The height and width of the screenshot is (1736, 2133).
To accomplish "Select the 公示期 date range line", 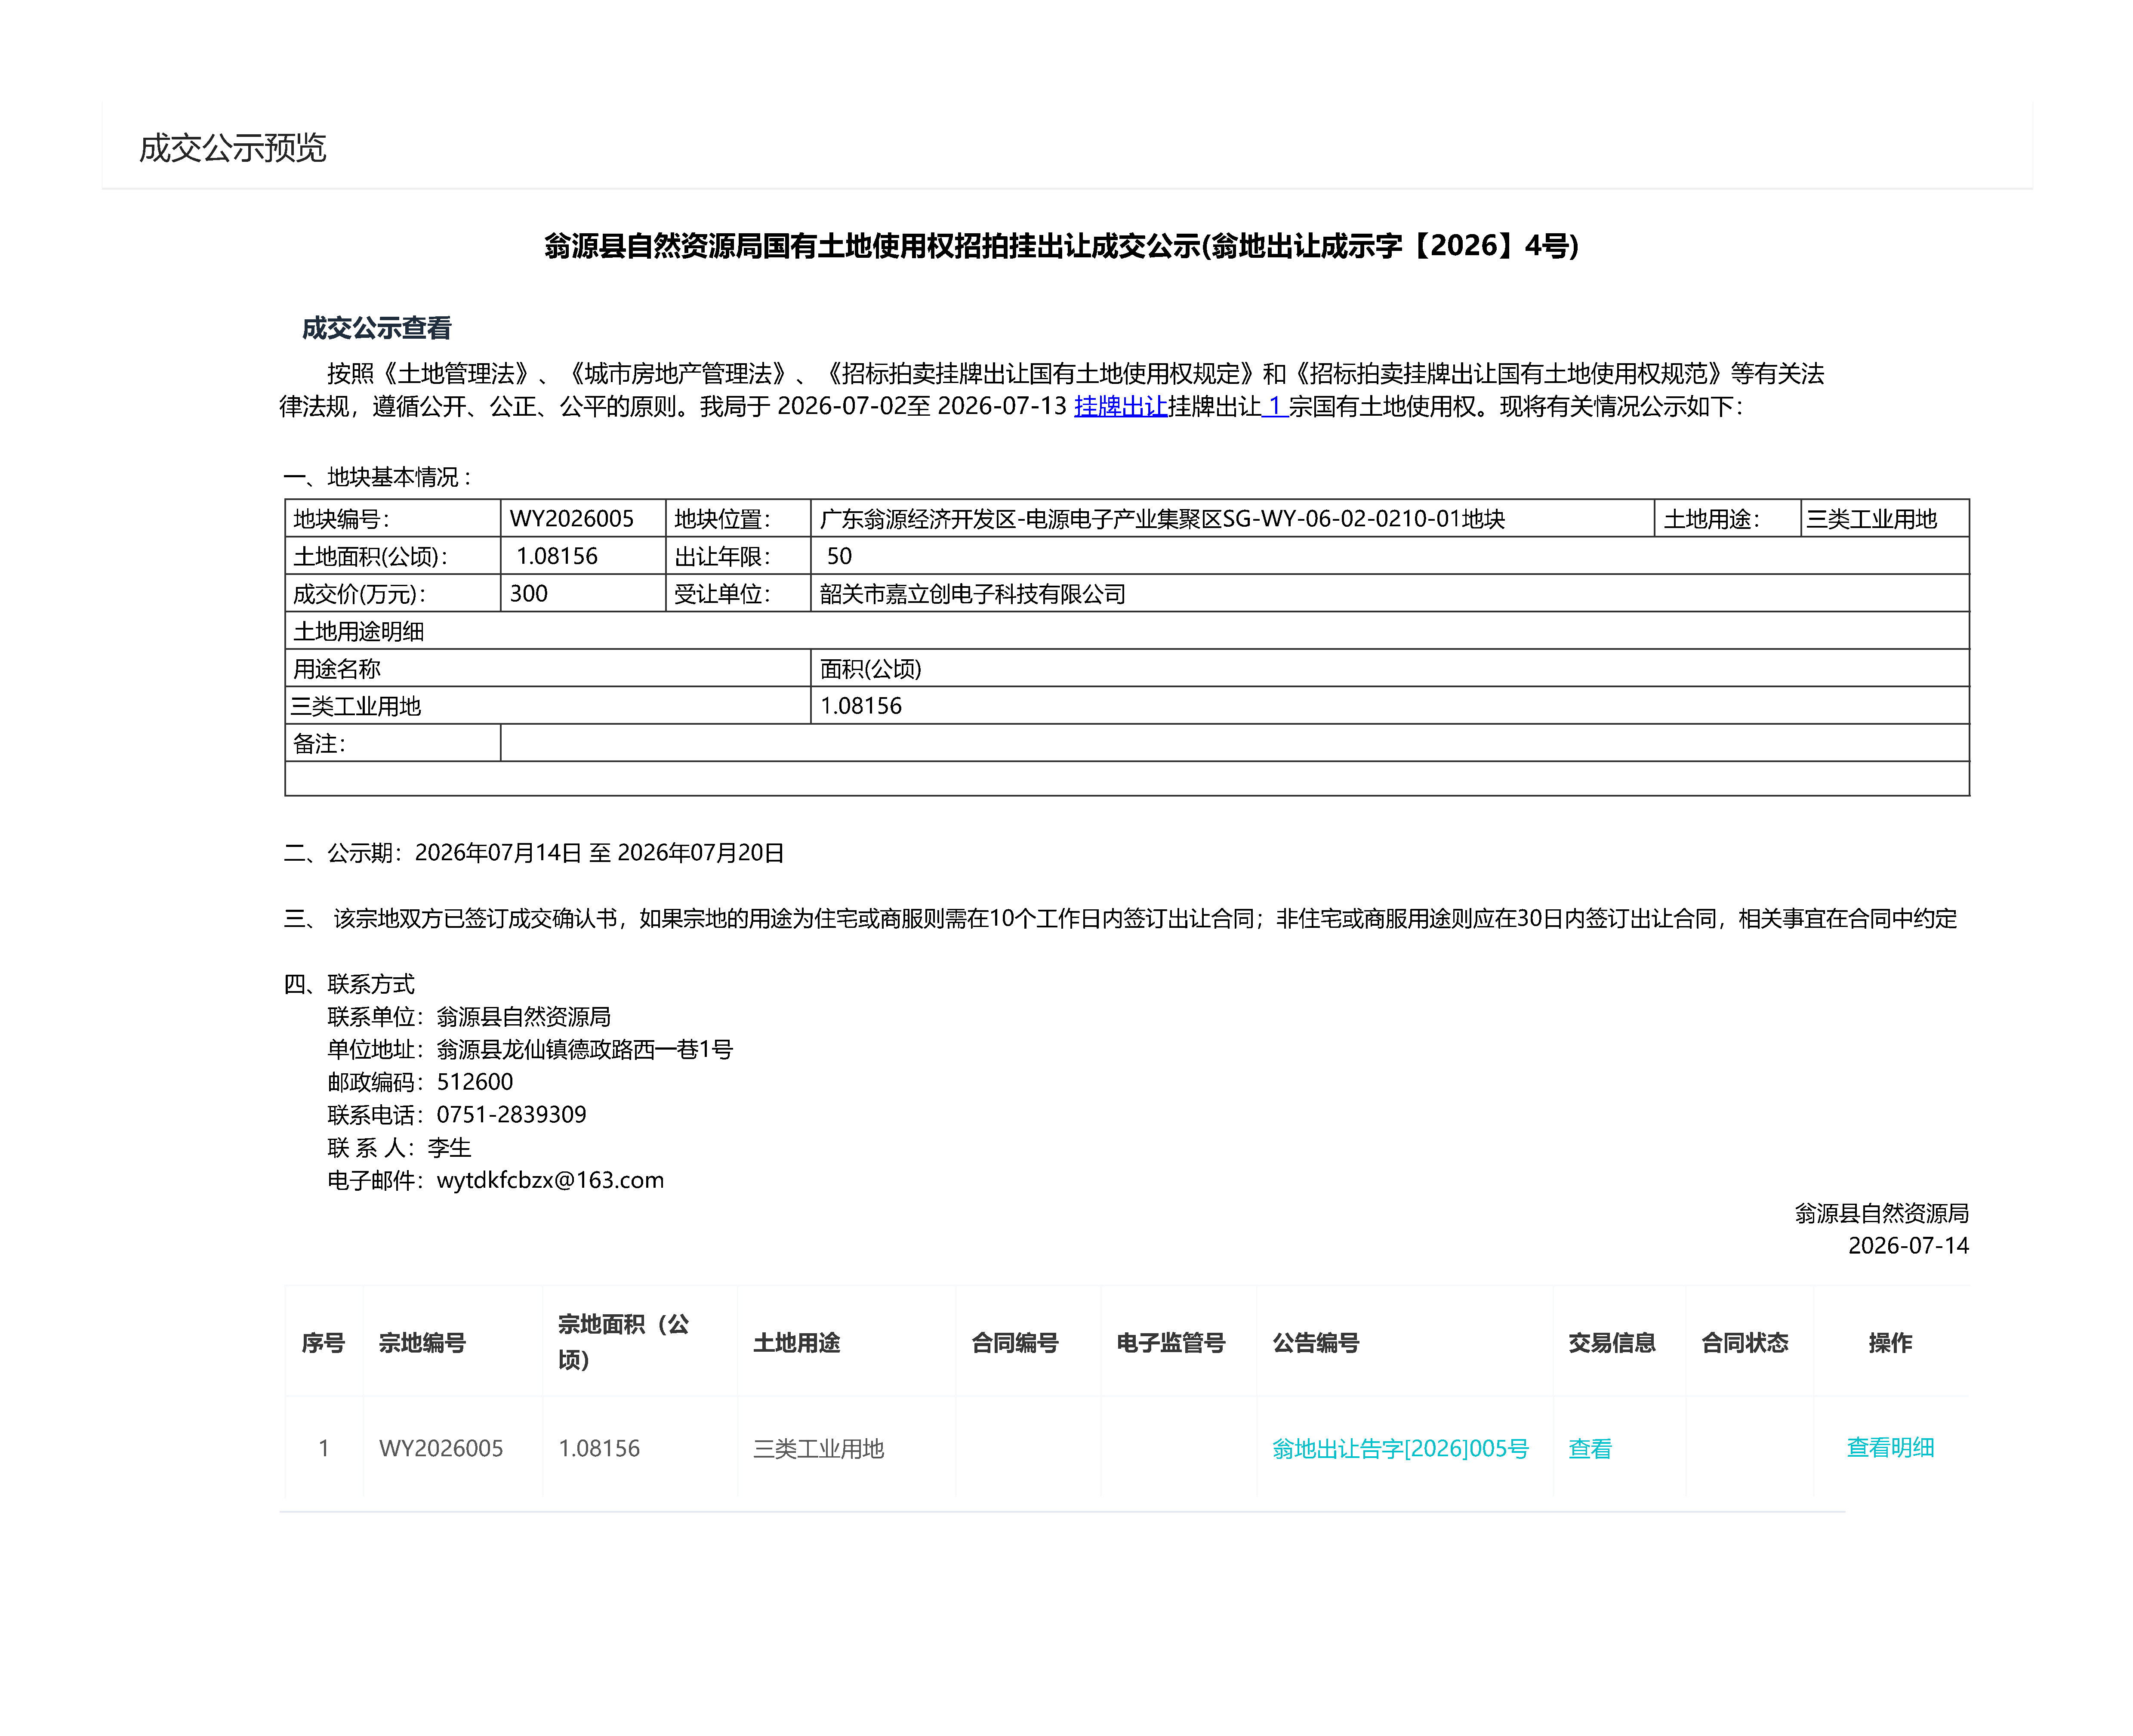I will pos(534,852).
